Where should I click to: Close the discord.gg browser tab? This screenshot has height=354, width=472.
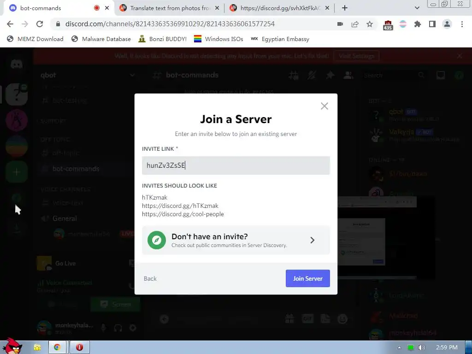pos(327,8)
